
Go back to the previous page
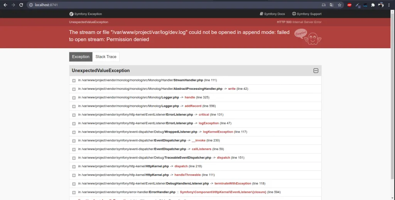[x=5, y=5]
